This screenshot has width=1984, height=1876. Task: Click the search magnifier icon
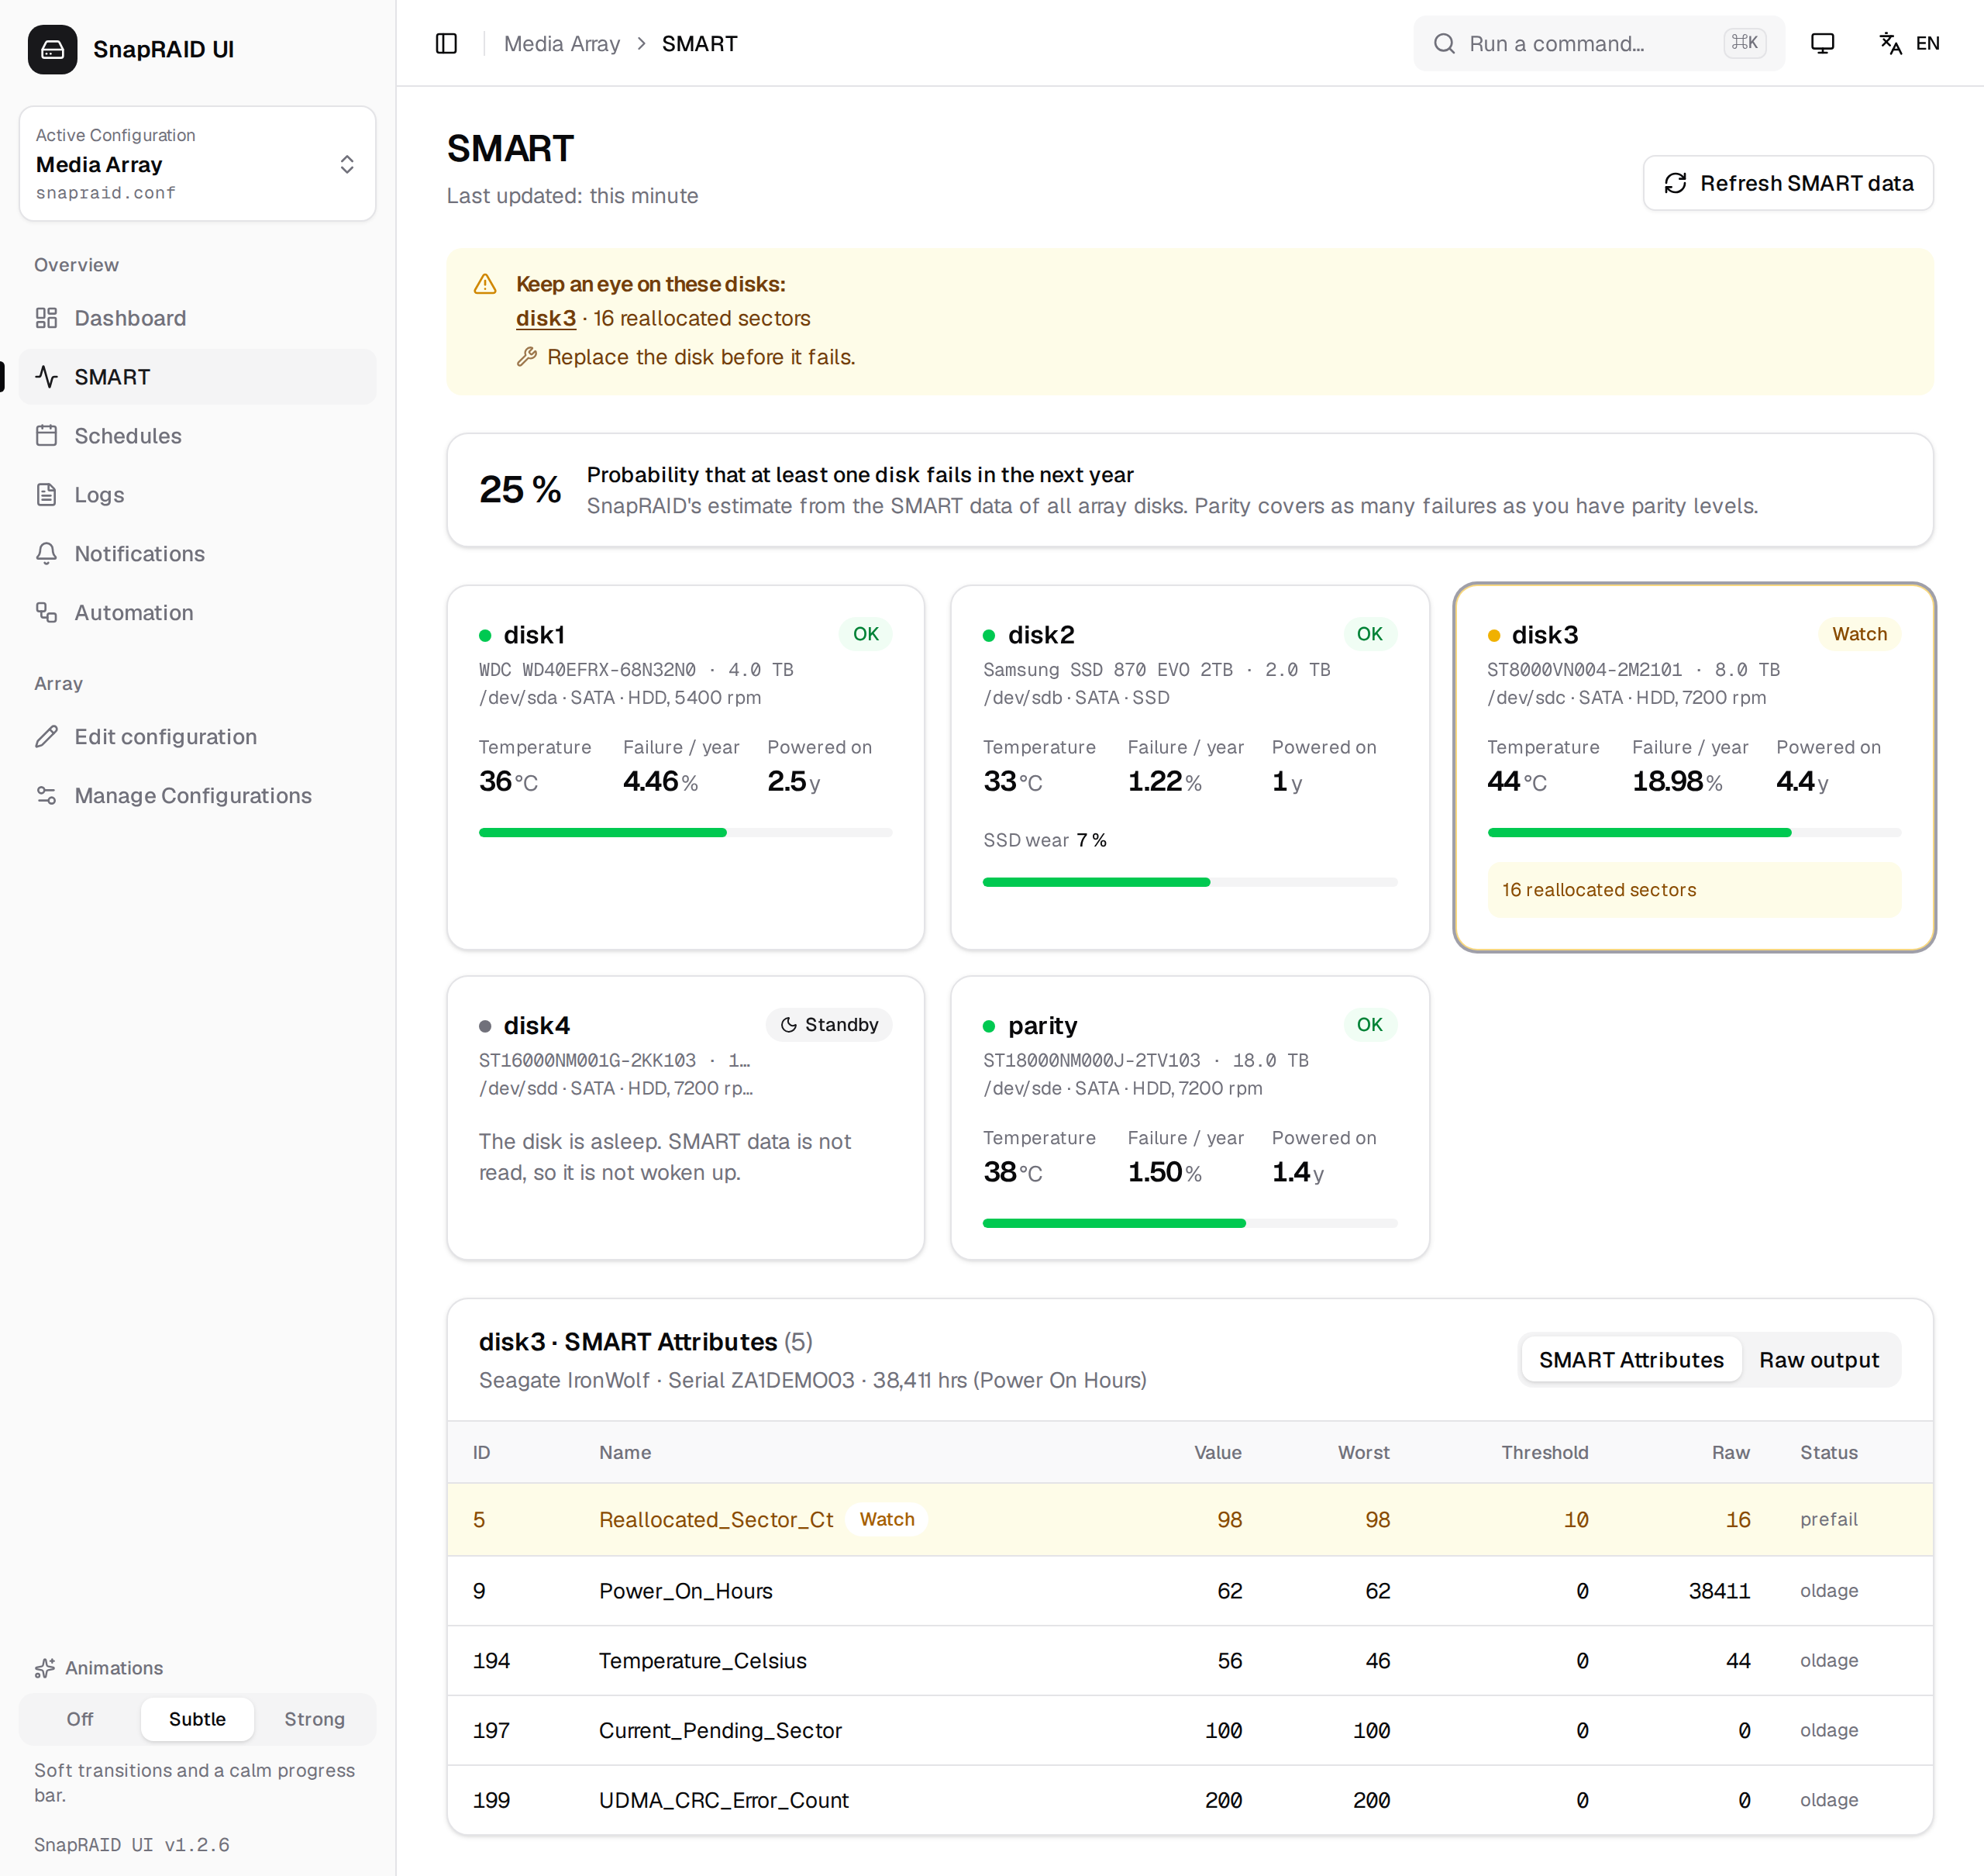click(x=1445, y=44)
